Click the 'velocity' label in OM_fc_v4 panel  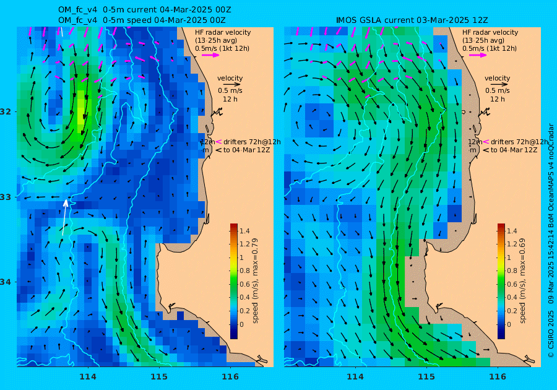click(x=230, y=78)
